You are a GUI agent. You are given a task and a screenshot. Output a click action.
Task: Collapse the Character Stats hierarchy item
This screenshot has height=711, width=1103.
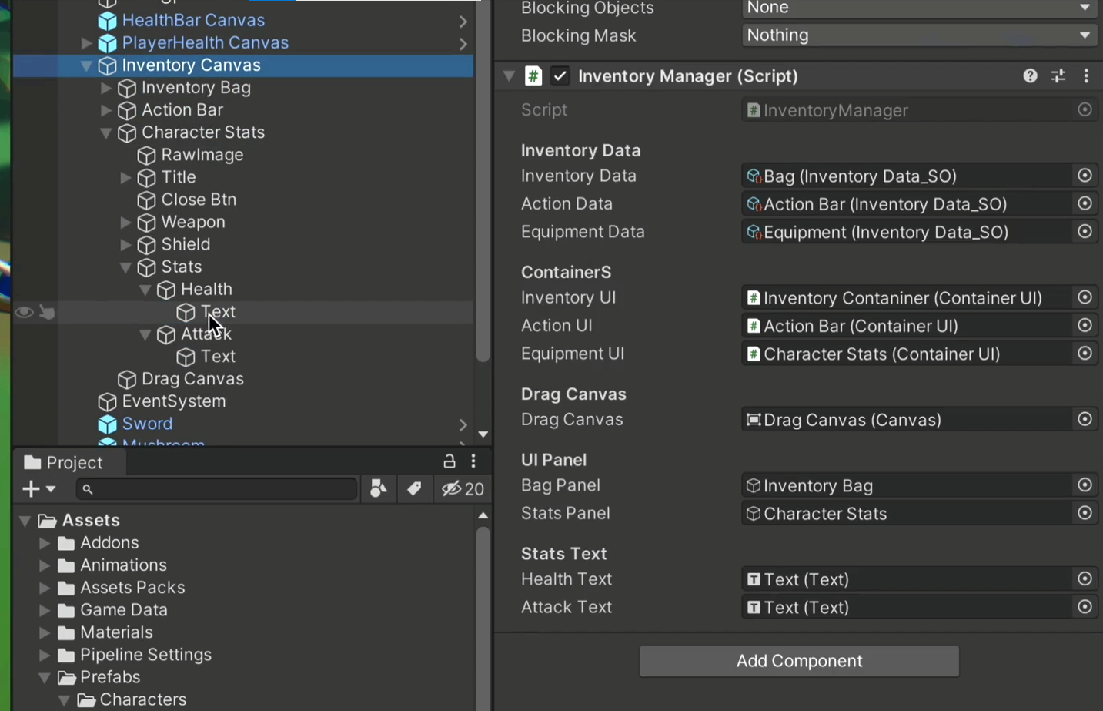coord(106,132)
